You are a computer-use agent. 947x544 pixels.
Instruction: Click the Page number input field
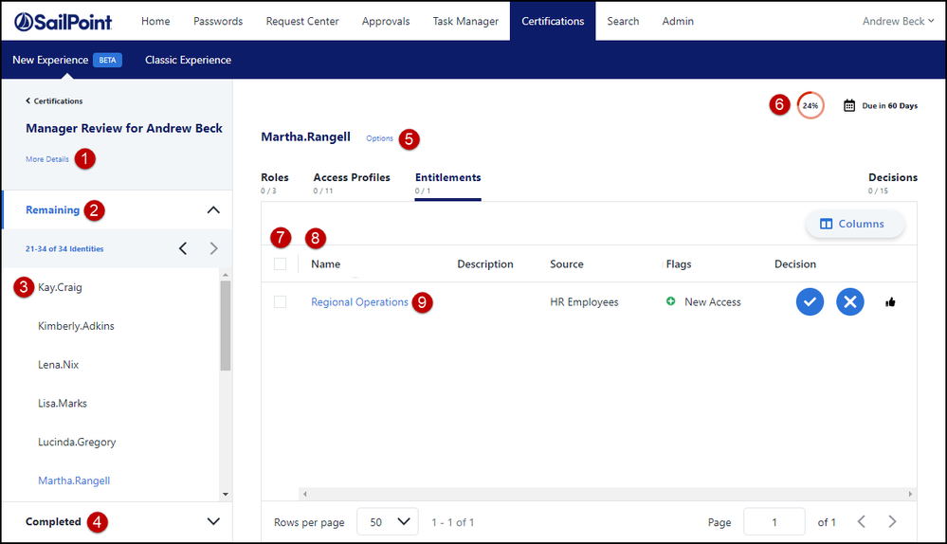774,521
